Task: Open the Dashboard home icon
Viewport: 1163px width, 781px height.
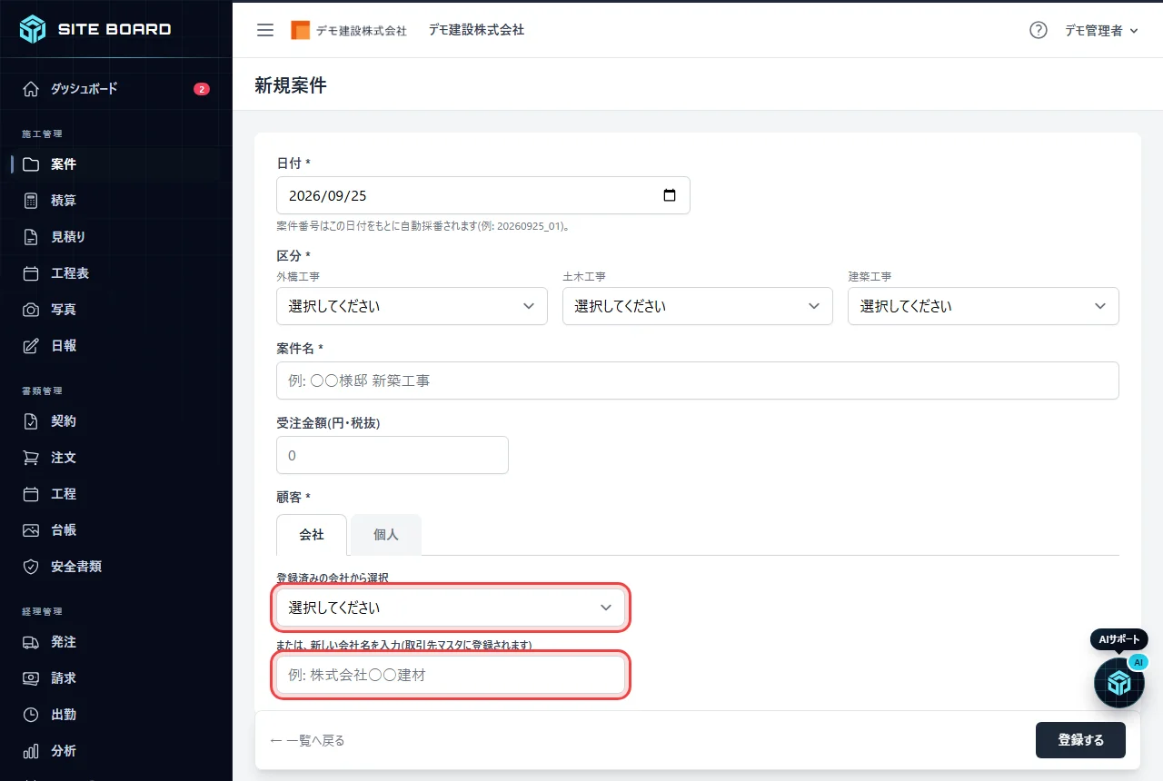Action: tap(31, 89)
